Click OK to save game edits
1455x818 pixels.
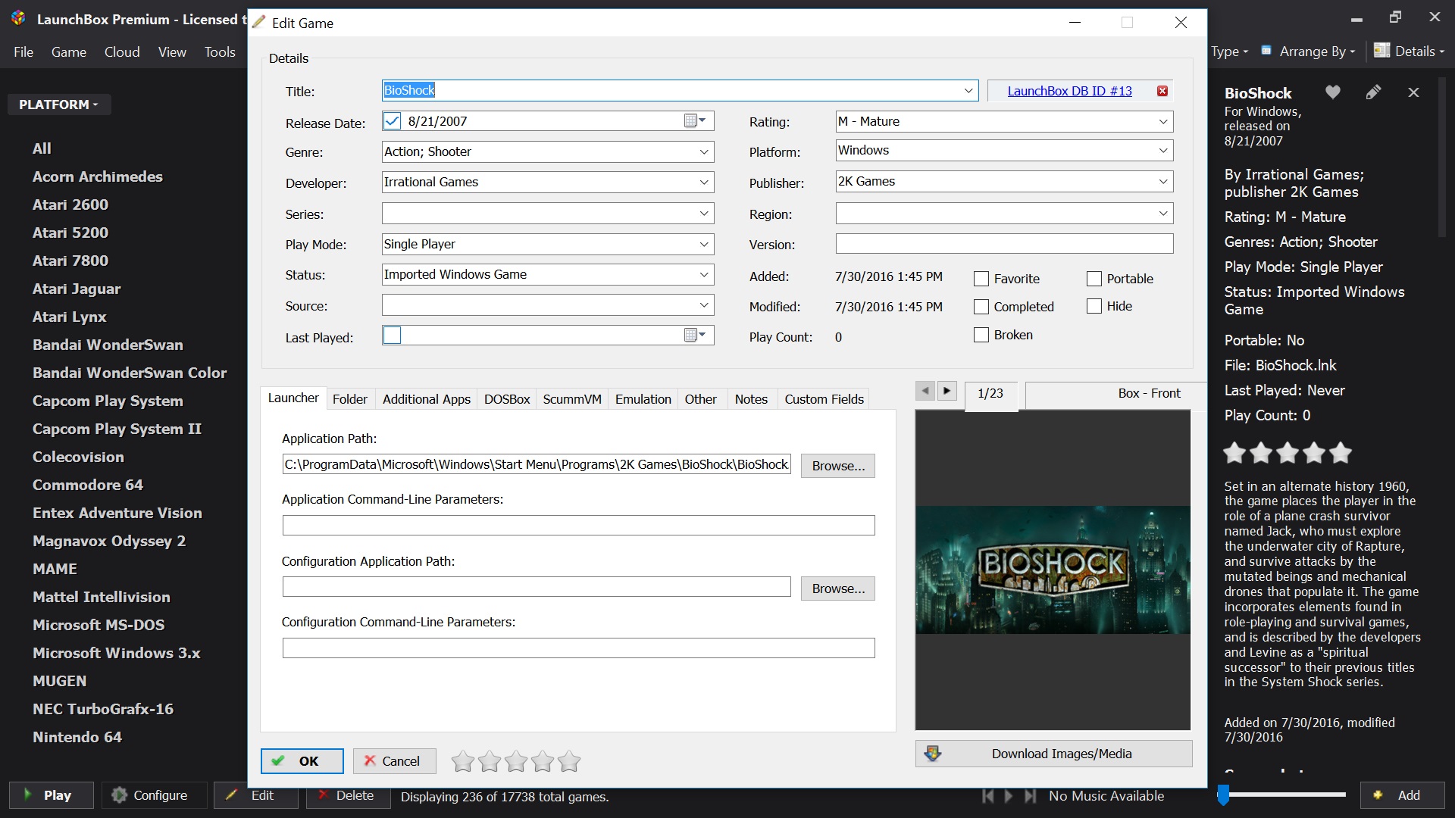[302, 761]
